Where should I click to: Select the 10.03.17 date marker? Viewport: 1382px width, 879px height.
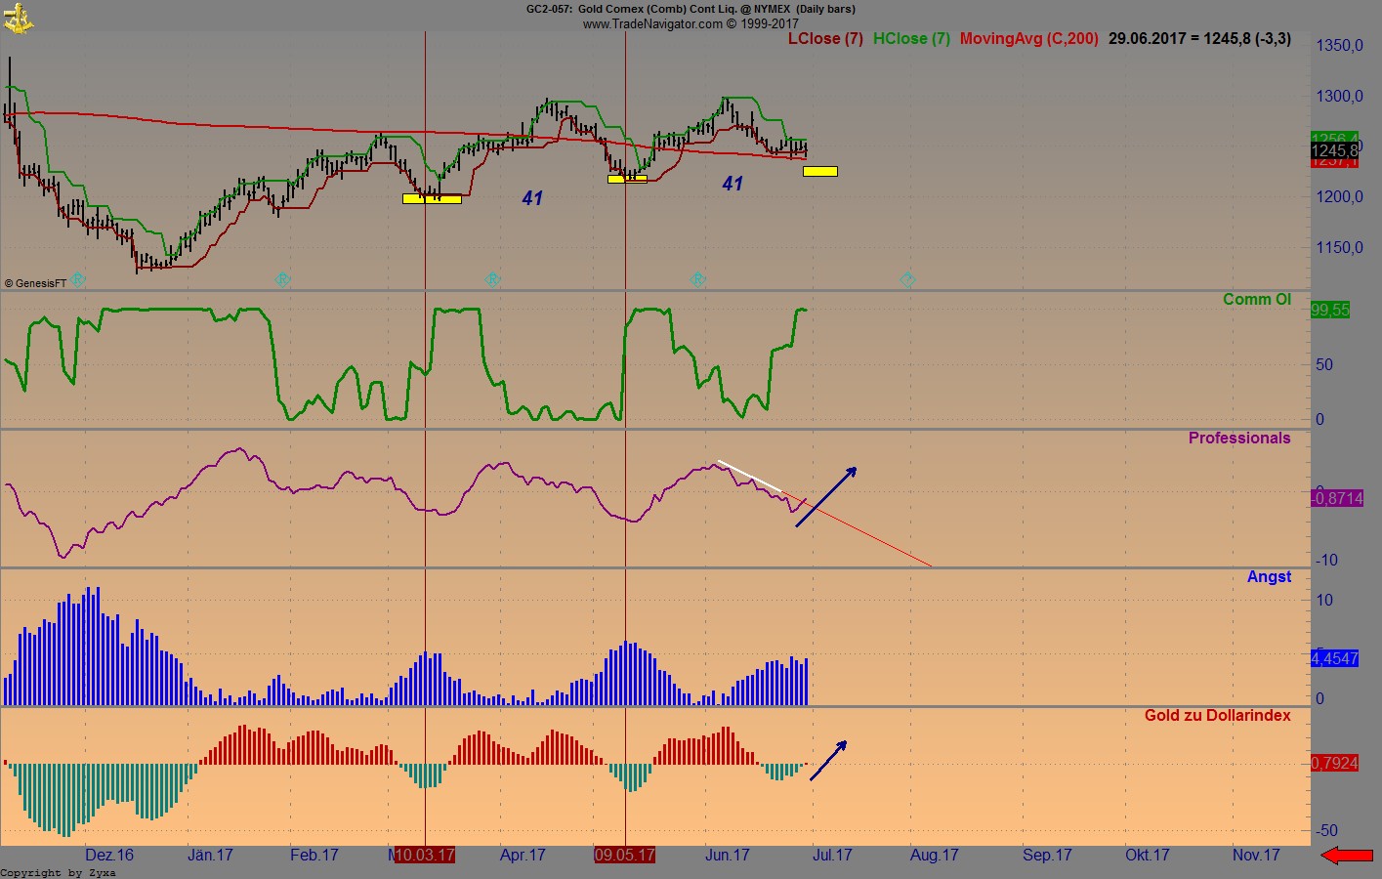click(x=424, y=855)
